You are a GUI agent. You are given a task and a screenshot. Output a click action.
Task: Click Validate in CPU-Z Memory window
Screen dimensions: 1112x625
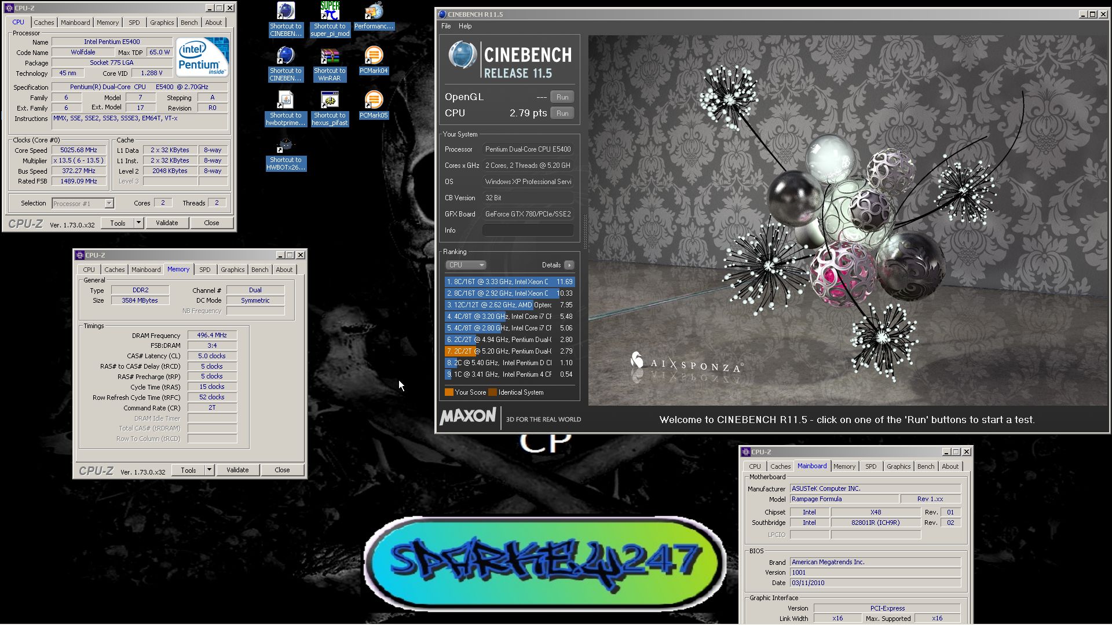point(237,470)
